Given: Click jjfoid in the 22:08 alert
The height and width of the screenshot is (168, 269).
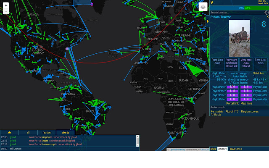Looking at the screenshot, I should click(13, 137).
